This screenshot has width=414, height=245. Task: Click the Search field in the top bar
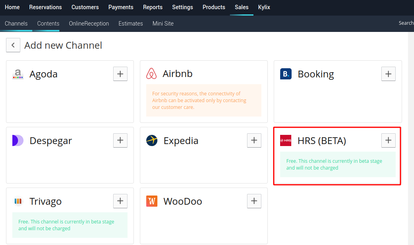(x=406, y=23)
